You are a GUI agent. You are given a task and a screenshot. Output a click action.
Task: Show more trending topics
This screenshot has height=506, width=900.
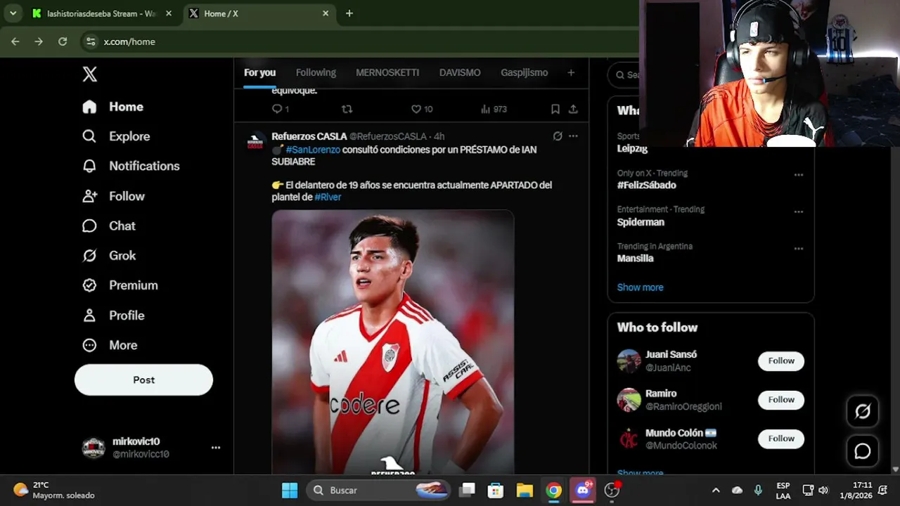point(640,287)
